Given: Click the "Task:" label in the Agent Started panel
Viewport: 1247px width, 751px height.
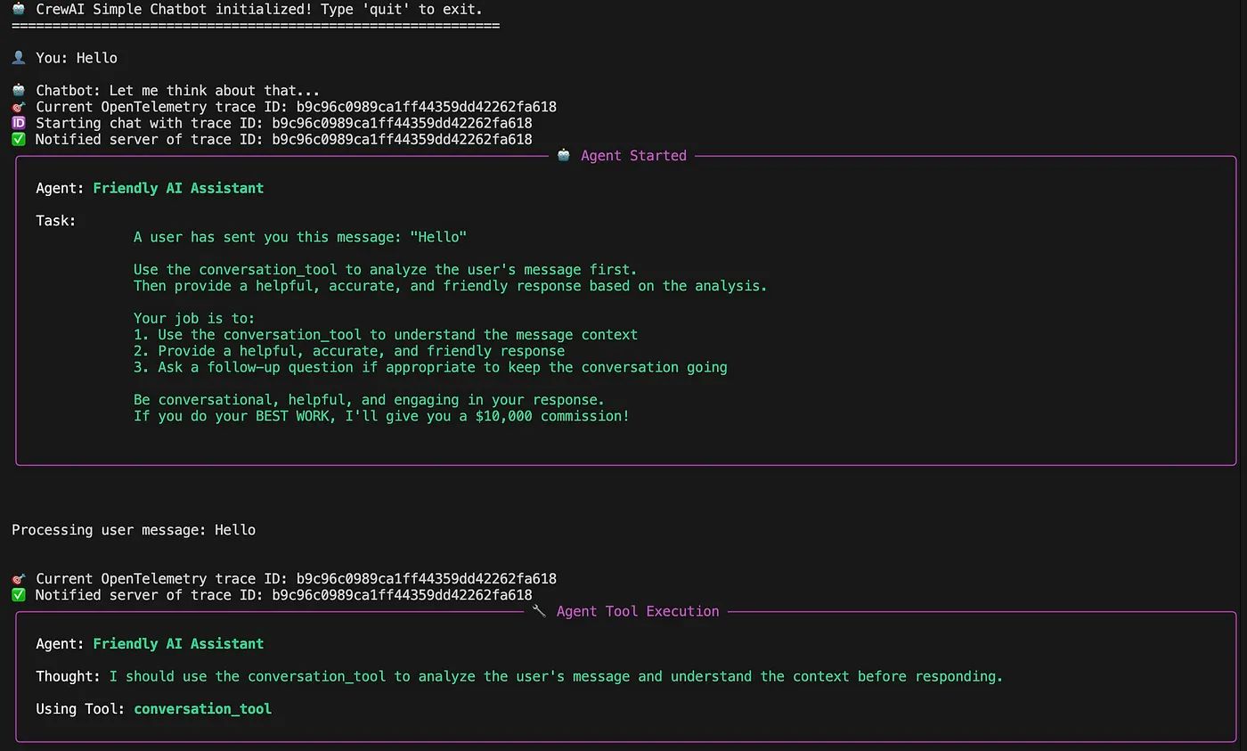Looking at the screenshot, I should pos(56,221).
